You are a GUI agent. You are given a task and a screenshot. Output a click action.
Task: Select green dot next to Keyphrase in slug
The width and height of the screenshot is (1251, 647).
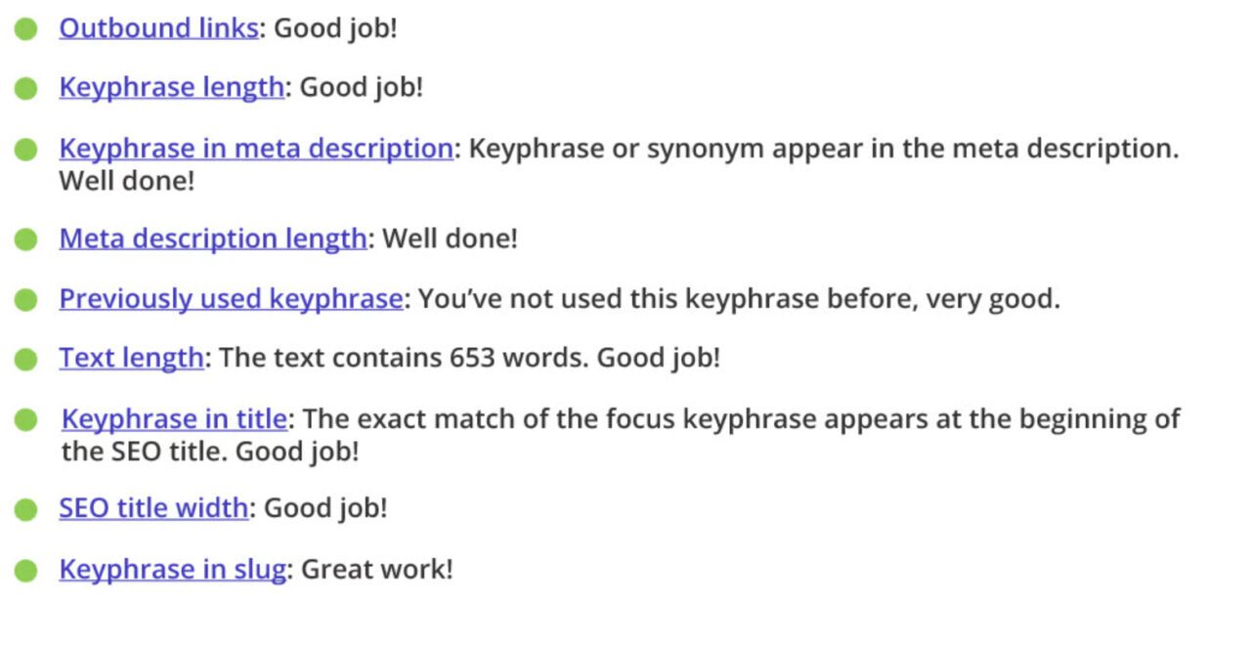[26, 570]
